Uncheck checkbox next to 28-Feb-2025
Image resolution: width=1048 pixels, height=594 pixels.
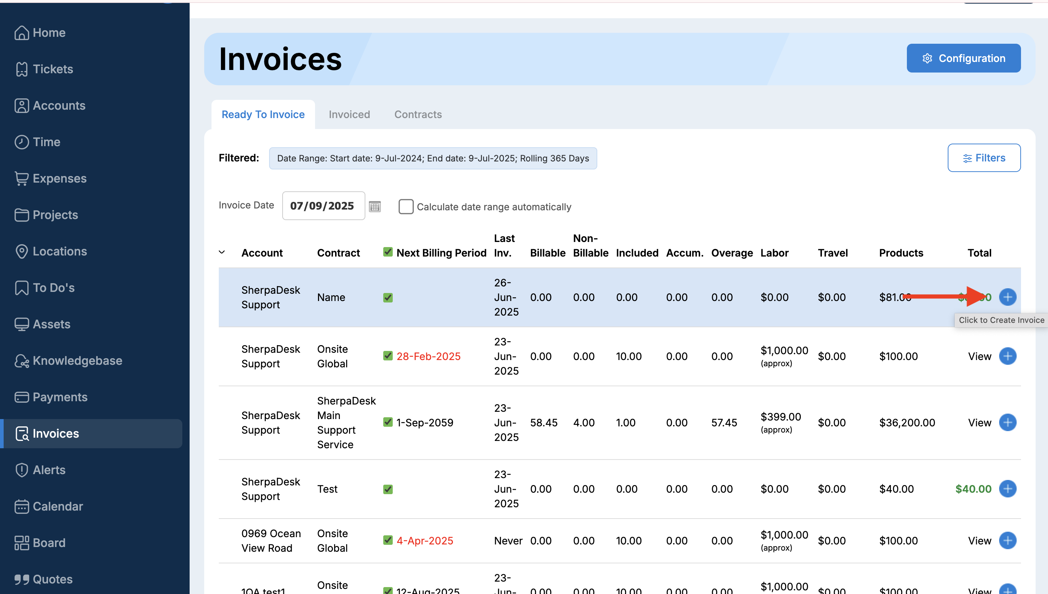tap(388, 356)
